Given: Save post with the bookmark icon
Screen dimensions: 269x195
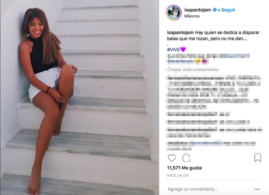Looking at the screenshot, I should [x=257, y=158].
